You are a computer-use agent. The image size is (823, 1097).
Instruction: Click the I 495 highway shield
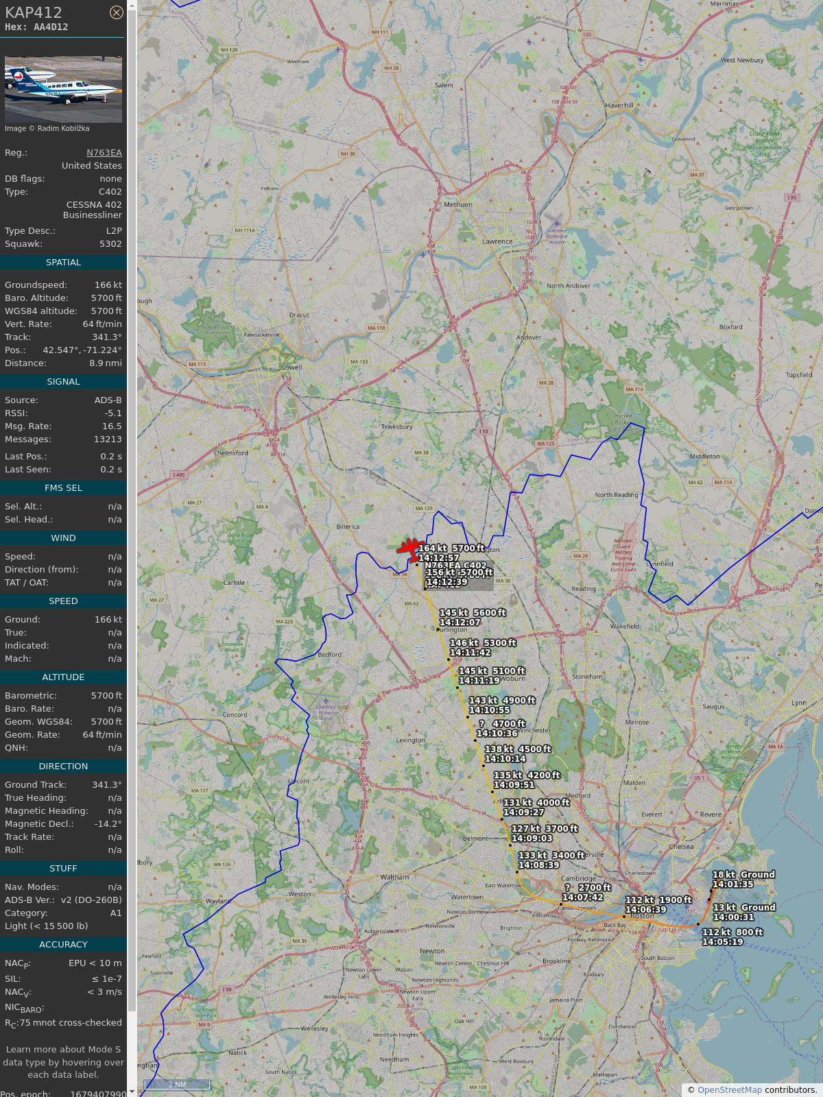pyautogui.click(x=178, y=474)
